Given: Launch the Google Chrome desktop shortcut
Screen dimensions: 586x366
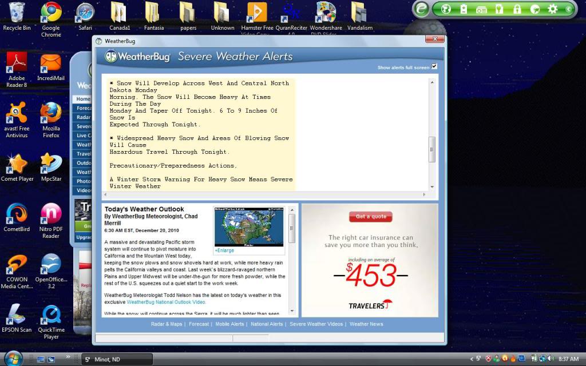Looking at the screenshot, I should (51, 19).
